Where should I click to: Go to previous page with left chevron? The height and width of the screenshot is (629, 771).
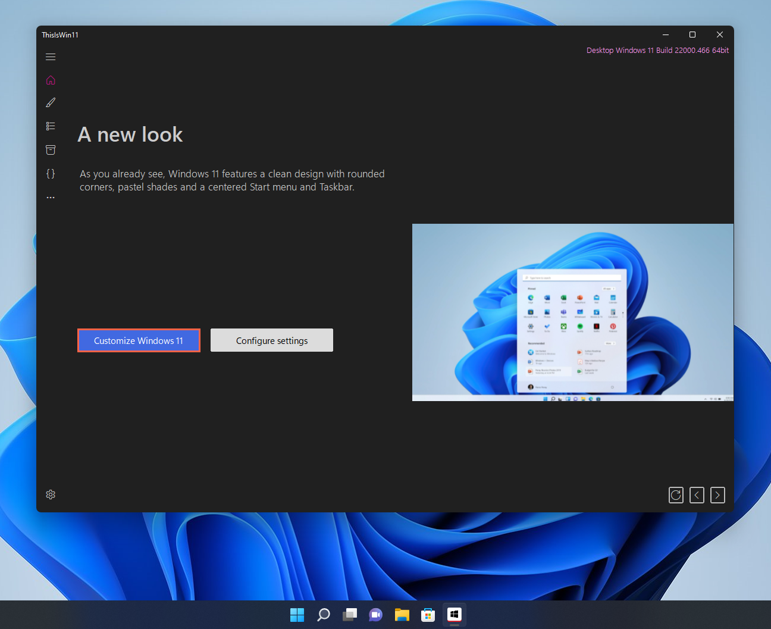697,495
